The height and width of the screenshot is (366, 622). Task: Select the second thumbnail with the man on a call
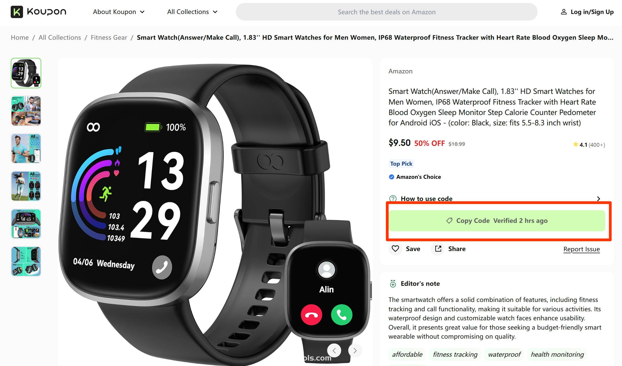click(26, 111)
